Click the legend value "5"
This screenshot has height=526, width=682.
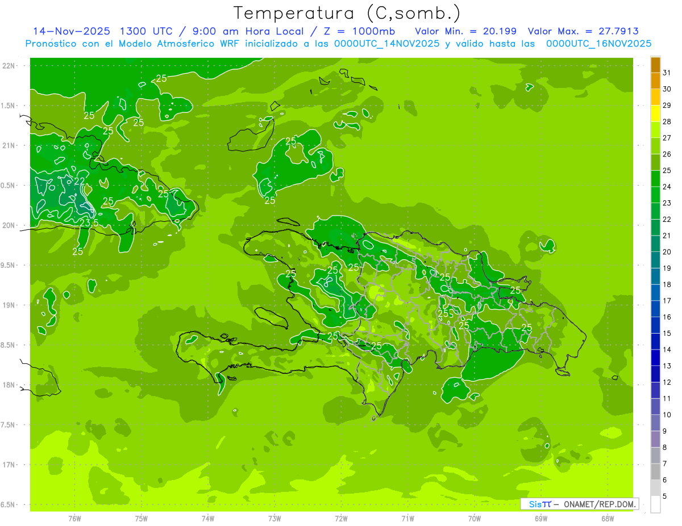click(665, 496)
